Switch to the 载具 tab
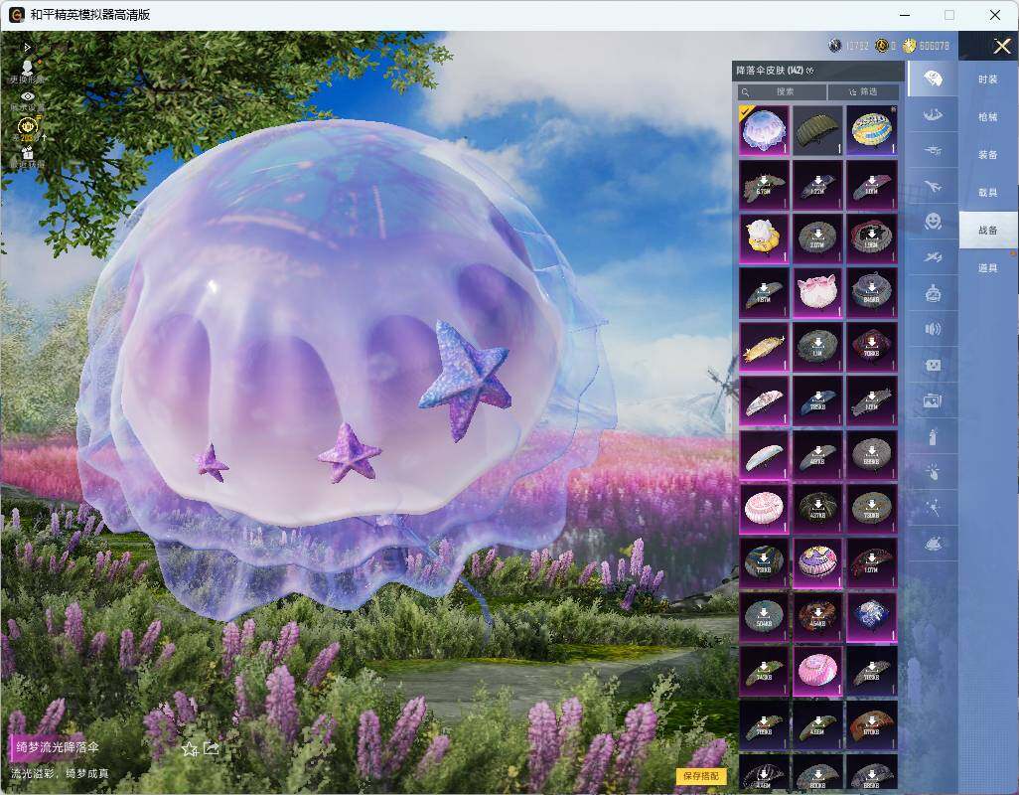Image resolution: width=1019 pixels, height=795 pixels. click(x=988, y=193)
